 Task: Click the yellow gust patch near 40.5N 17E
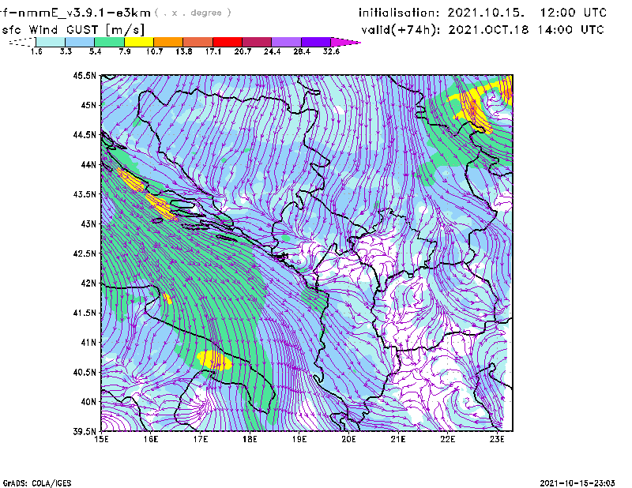coord(214,360)
